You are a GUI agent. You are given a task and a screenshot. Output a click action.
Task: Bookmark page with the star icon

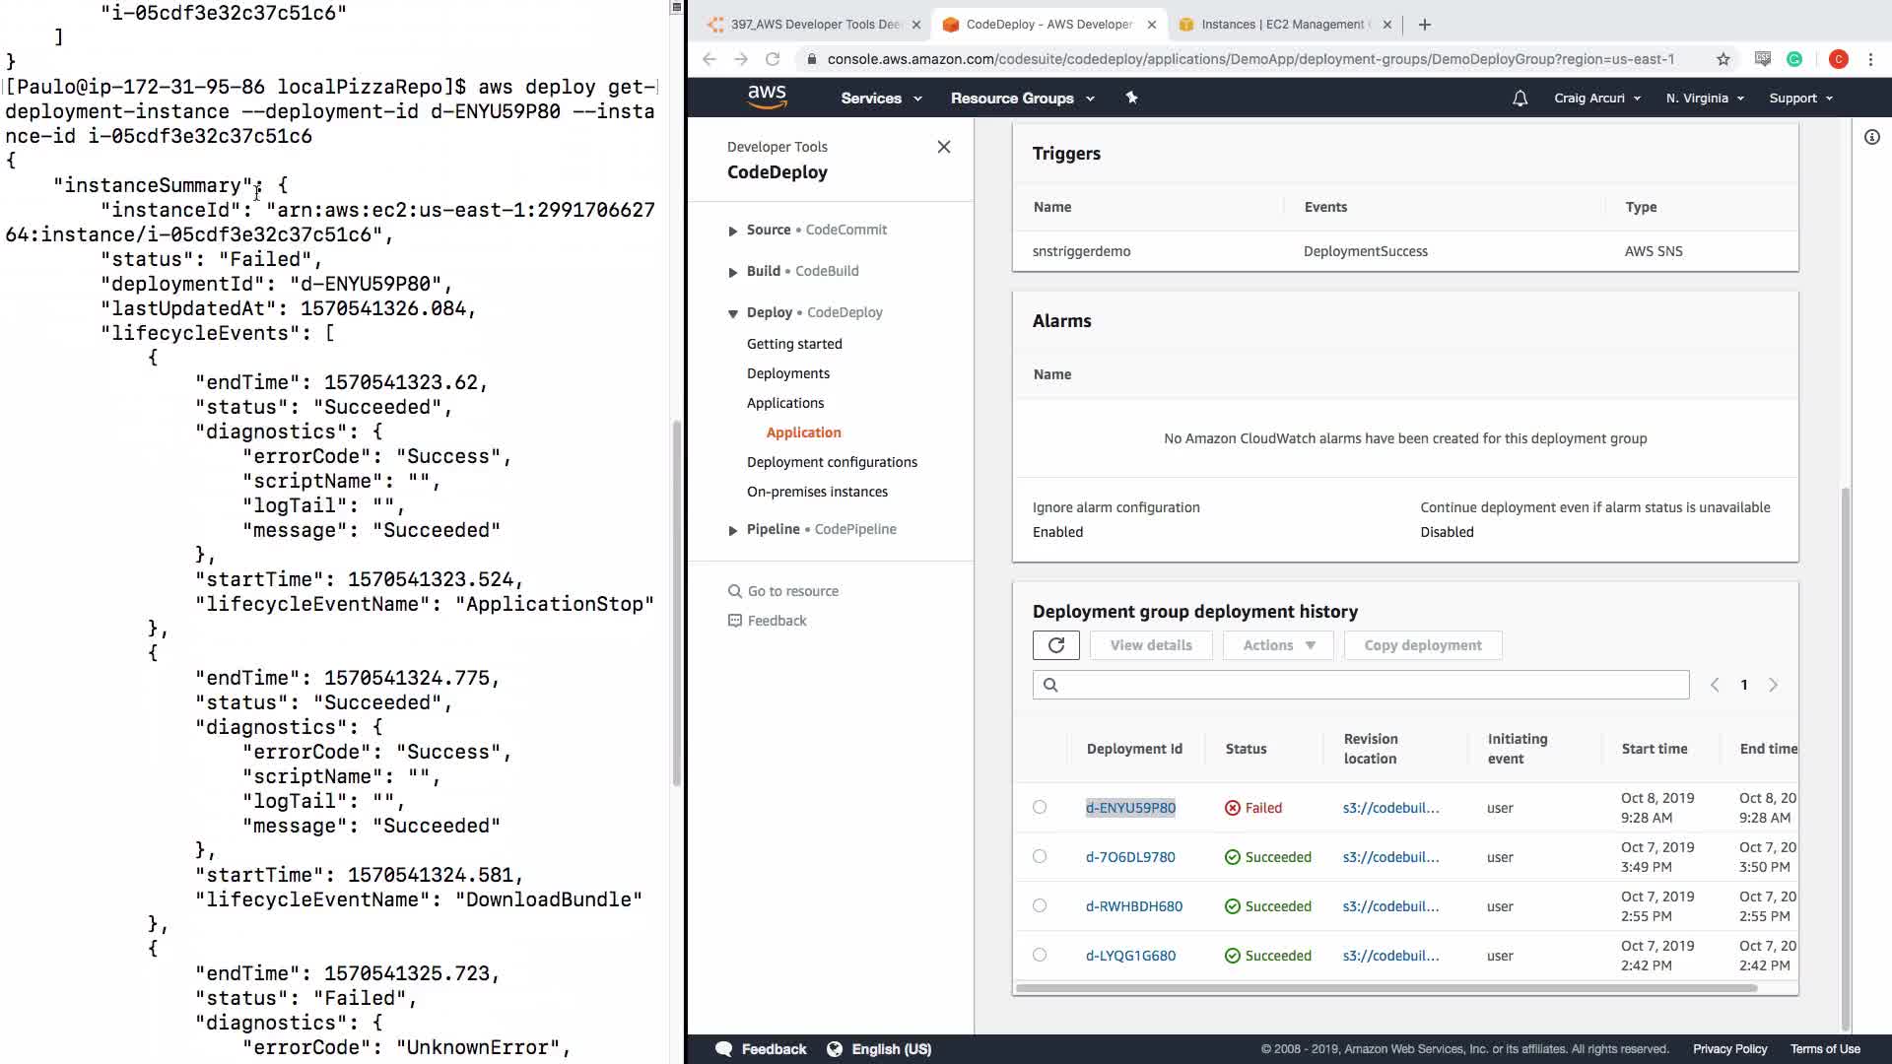pos(1723,59)
